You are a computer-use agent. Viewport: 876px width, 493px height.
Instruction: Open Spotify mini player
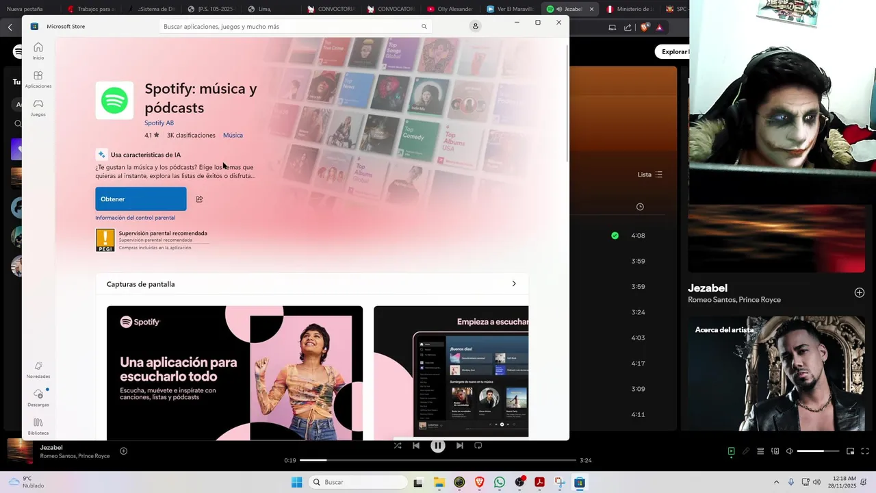click(x=851, y=451)
